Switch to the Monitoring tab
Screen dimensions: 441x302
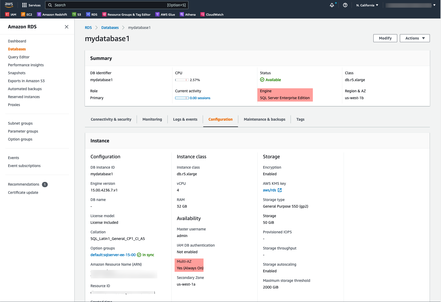coord(152,119)
